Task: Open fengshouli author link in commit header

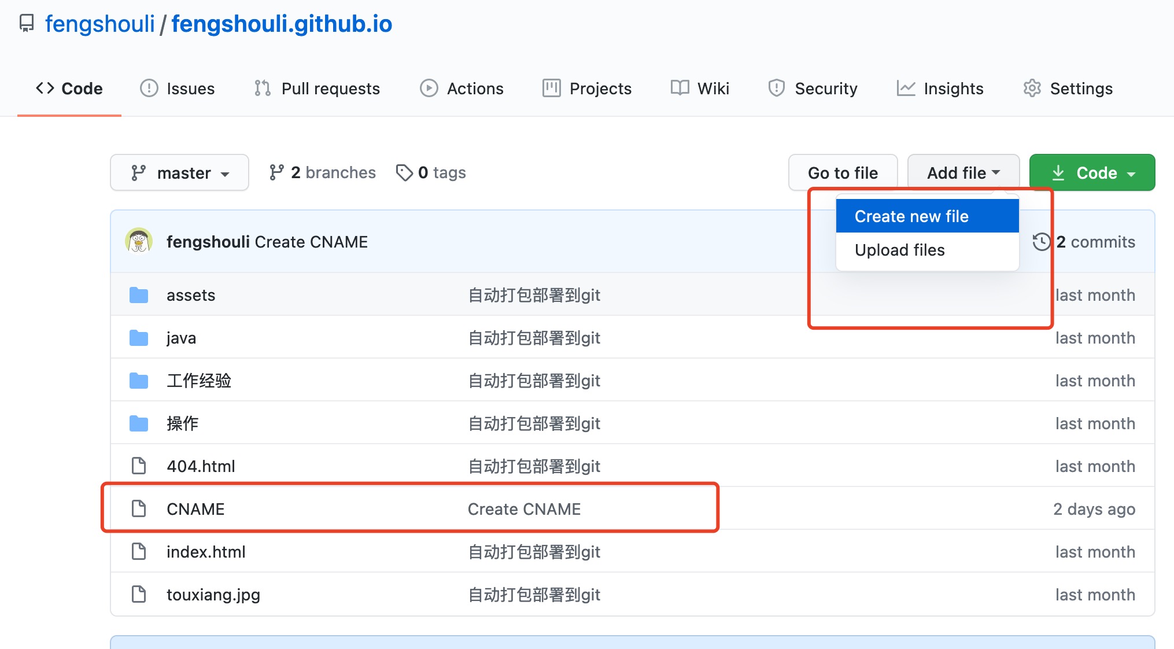Action: pos(208,242)
